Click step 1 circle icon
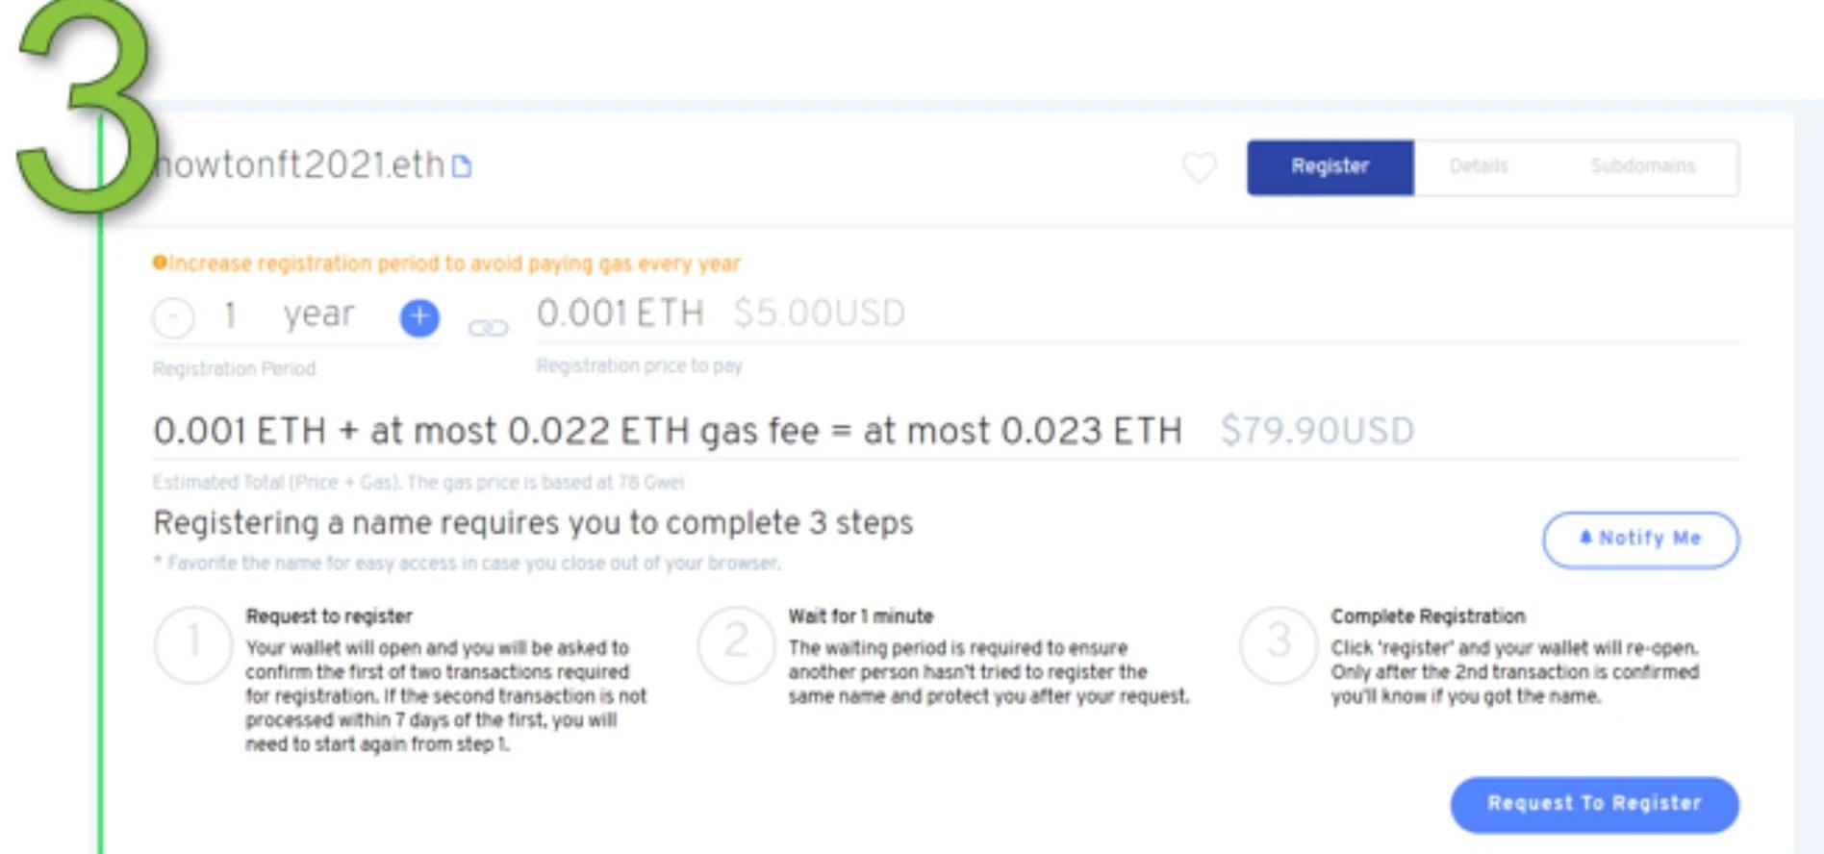 pyautogui.click(x=193, y=643)
